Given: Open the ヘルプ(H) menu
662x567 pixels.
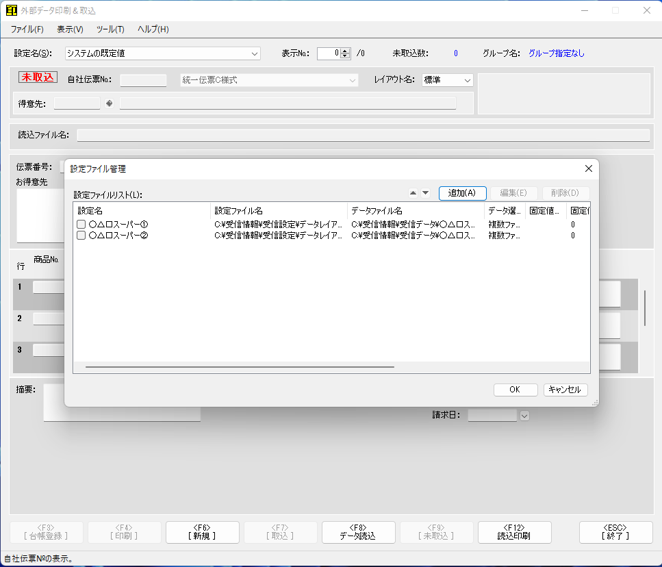Looking at the screenshot, I should (153, 29).
